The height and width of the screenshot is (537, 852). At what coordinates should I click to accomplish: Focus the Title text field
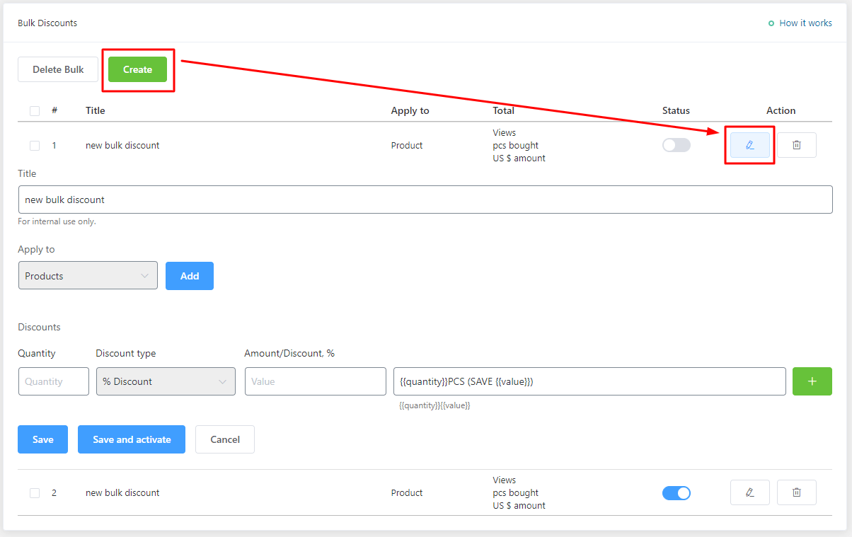coord(425,200)
